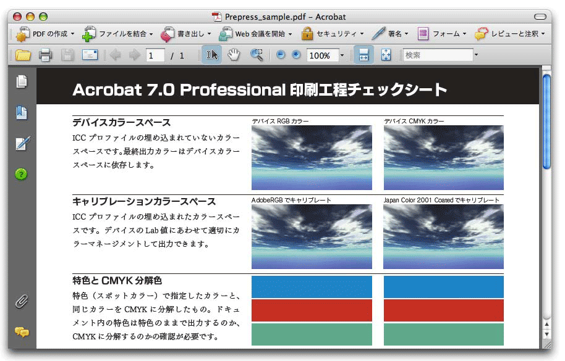Image resolution: width=565 pixels, height=361 pixels.
Task: Click the Web meeting (Web会議を開始) icon
Action: pyautogui.click(x=226, y=34)
